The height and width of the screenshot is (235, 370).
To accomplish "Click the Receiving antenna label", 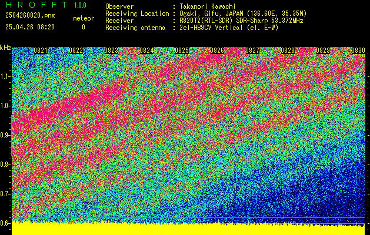I will 135,28.
